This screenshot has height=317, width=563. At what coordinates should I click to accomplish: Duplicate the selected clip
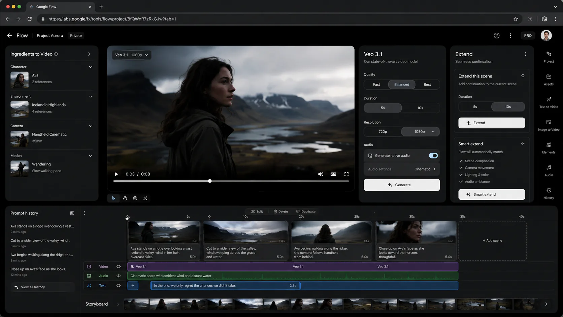306,212
